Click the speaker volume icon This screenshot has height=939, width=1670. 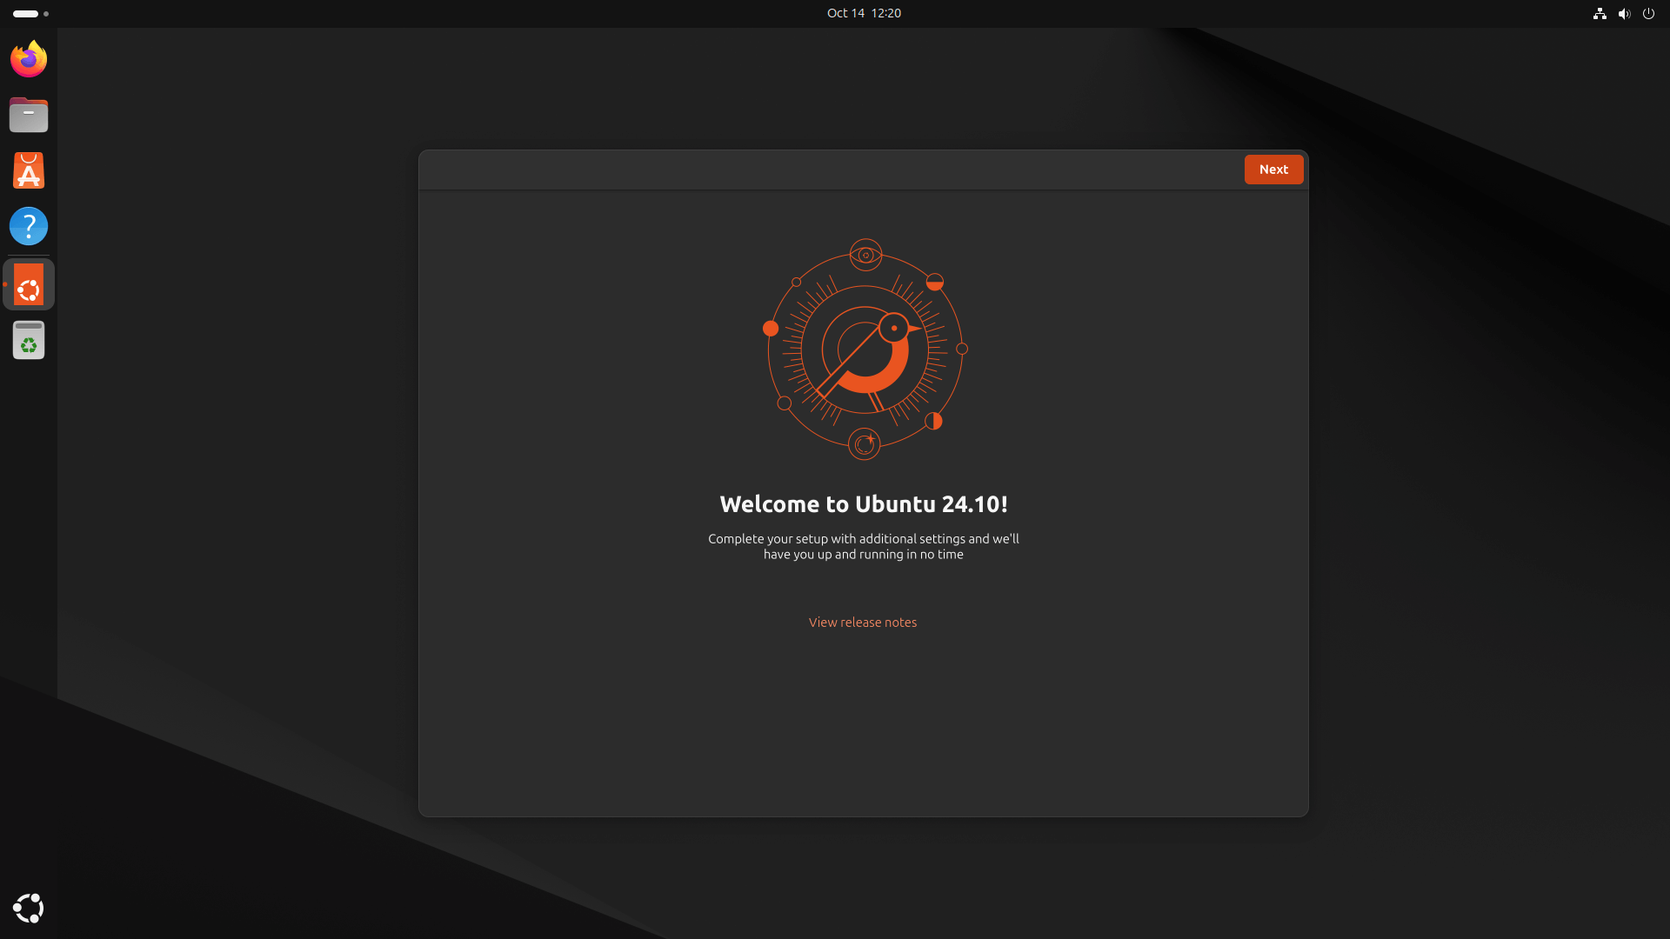click(x=1624, y=13)
